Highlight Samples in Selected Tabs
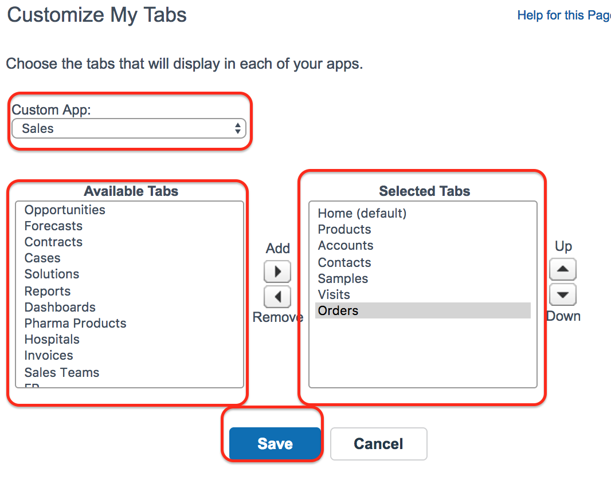Image resolution: width=611 pixels, height=480 pixels. point(343,278)
